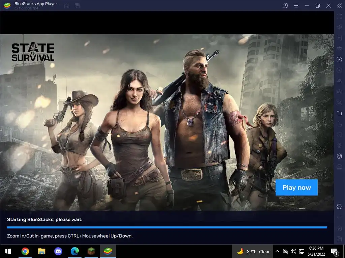Open the BlueStacks hamburger menu
Screen dimensions: 345x258
click(x=296, y=6)
